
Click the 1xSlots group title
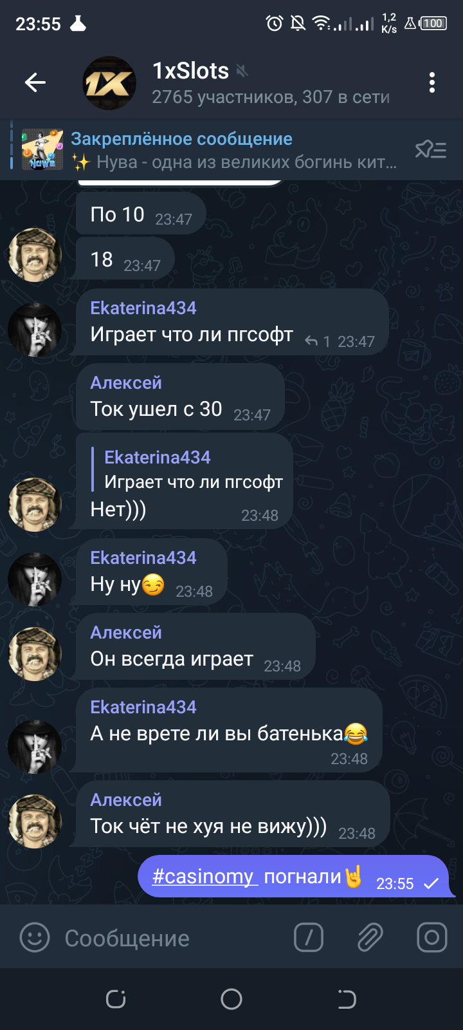(190, 71)
